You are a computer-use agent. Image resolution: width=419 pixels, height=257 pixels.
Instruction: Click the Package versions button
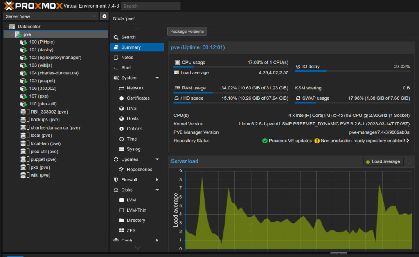click(187, 31)
